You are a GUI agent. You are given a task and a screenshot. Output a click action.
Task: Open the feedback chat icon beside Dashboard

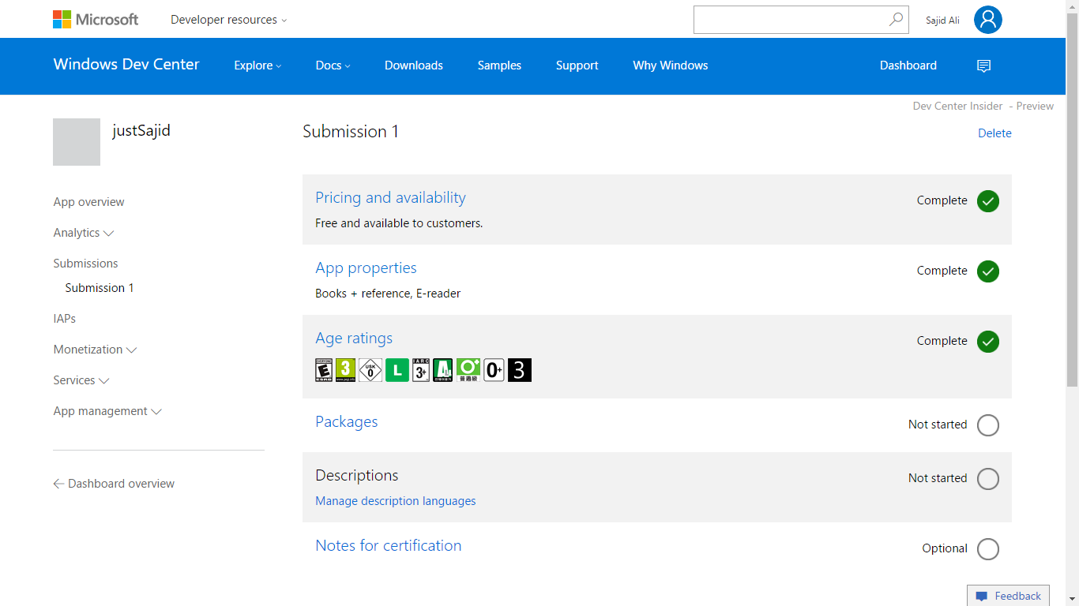coord(983,66)
